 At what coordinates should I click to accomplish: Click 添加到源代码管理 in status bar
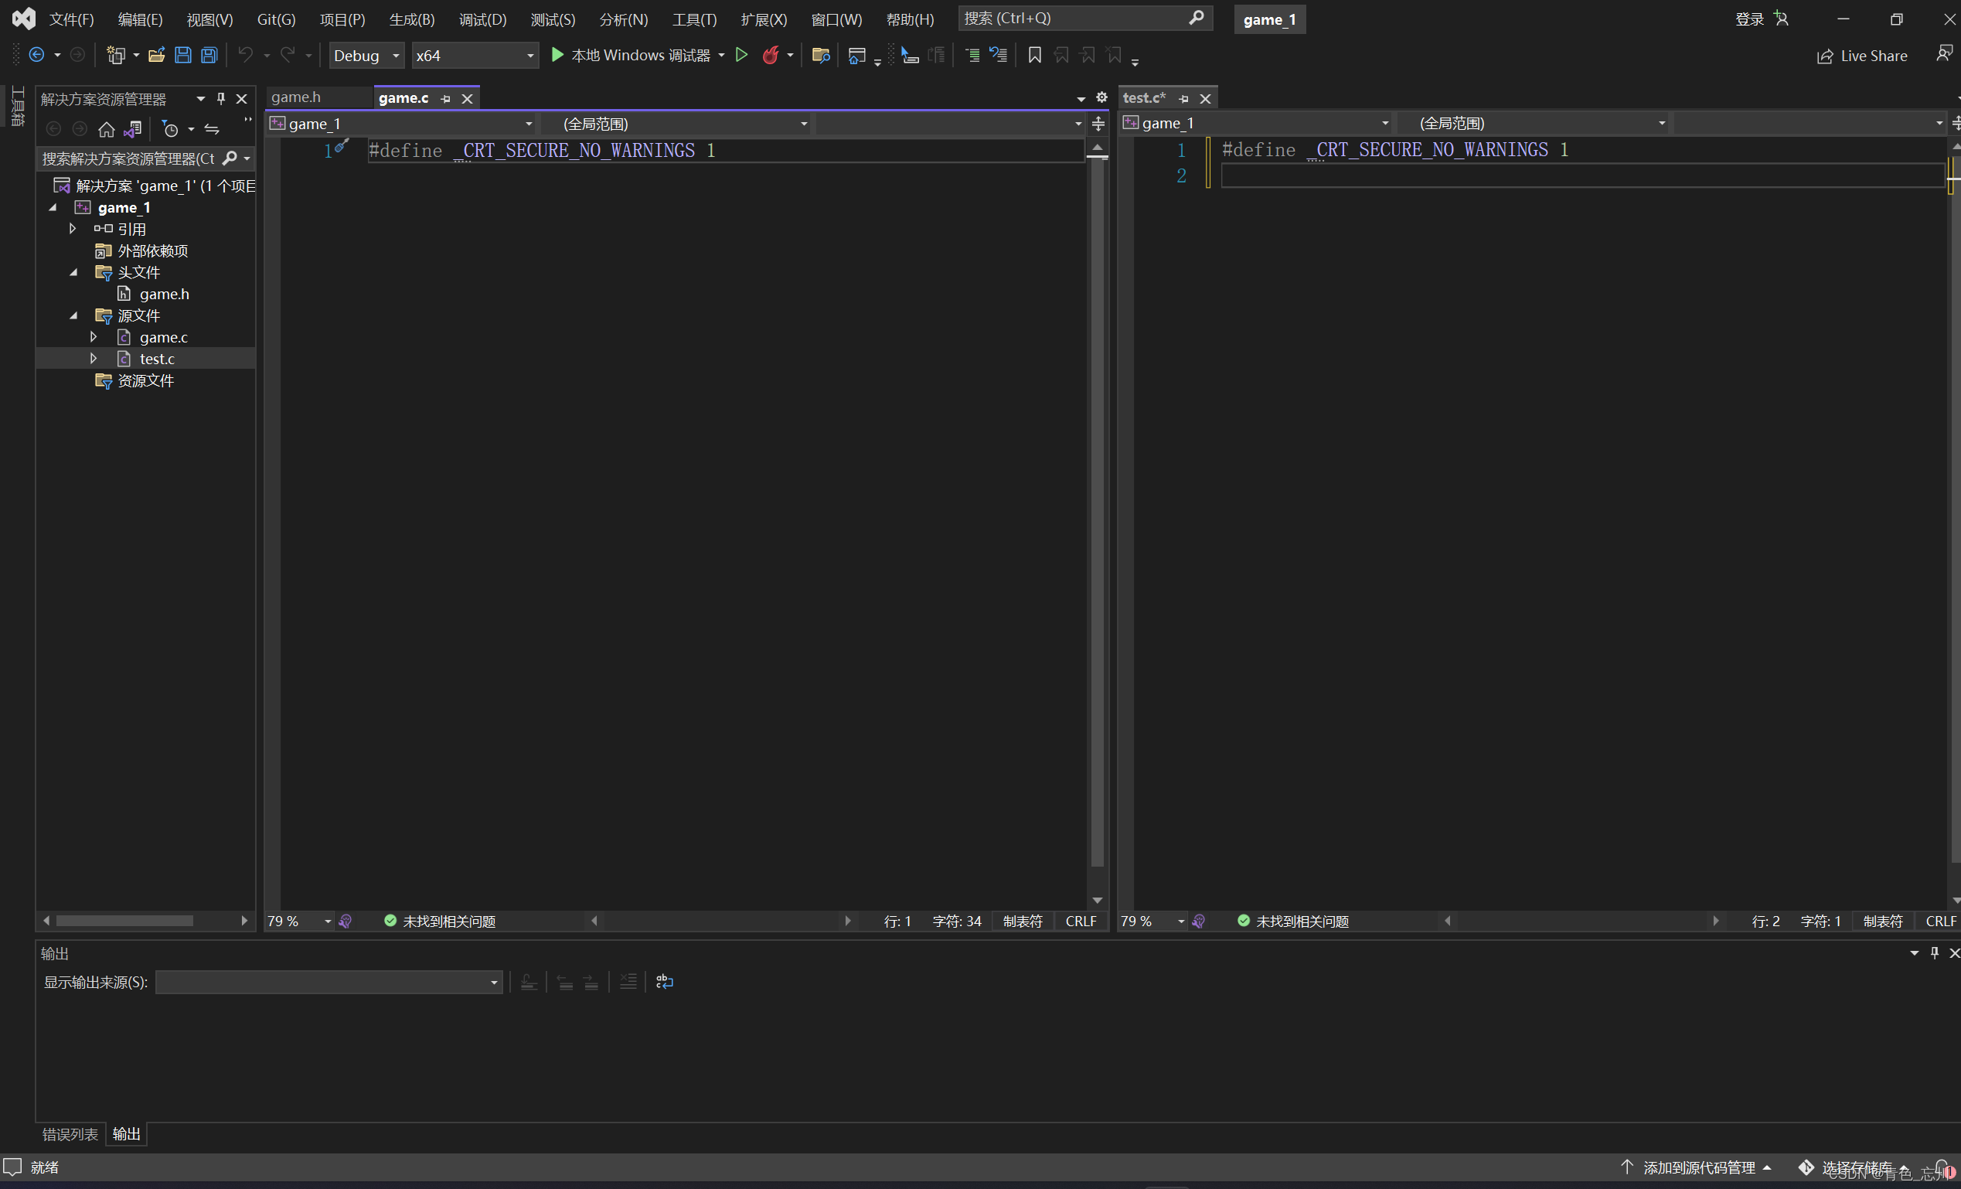1698,1167
